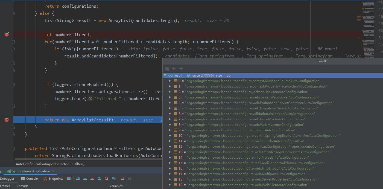
Task: Click the Run to Cursor icon
Action: (114, 178)
